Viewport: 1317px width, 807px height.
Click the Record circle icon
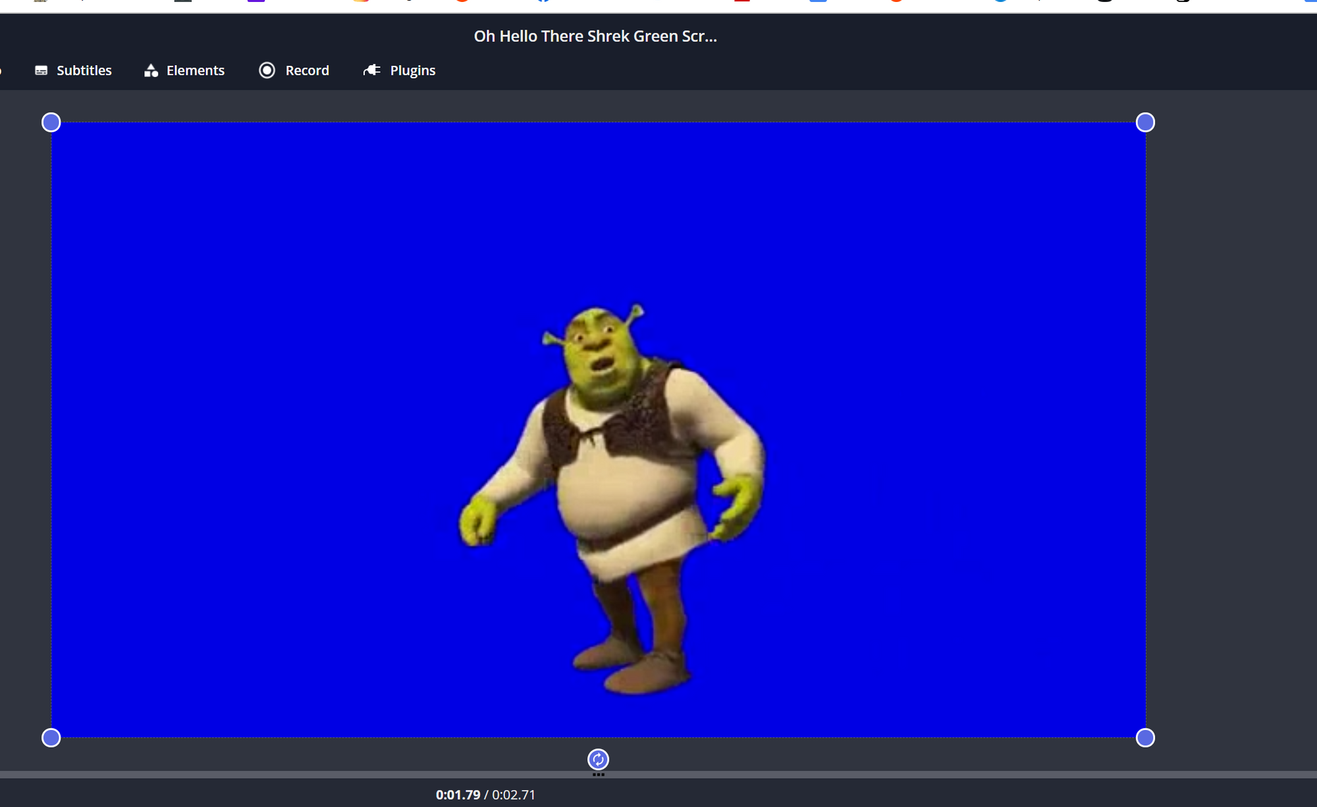pos(267,70)
